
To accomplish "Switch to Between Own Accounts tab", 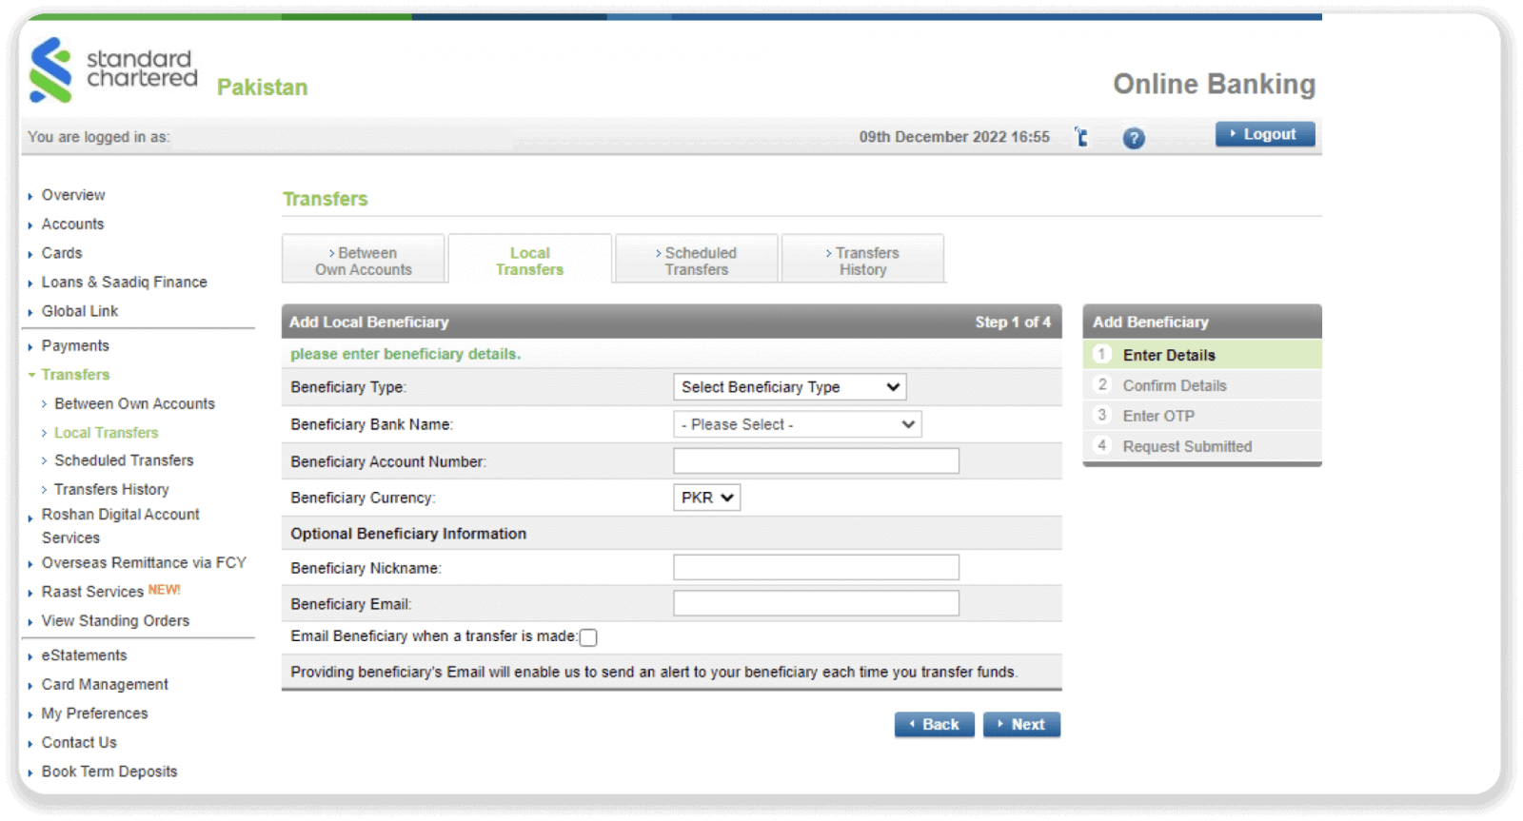I will 364,261.
